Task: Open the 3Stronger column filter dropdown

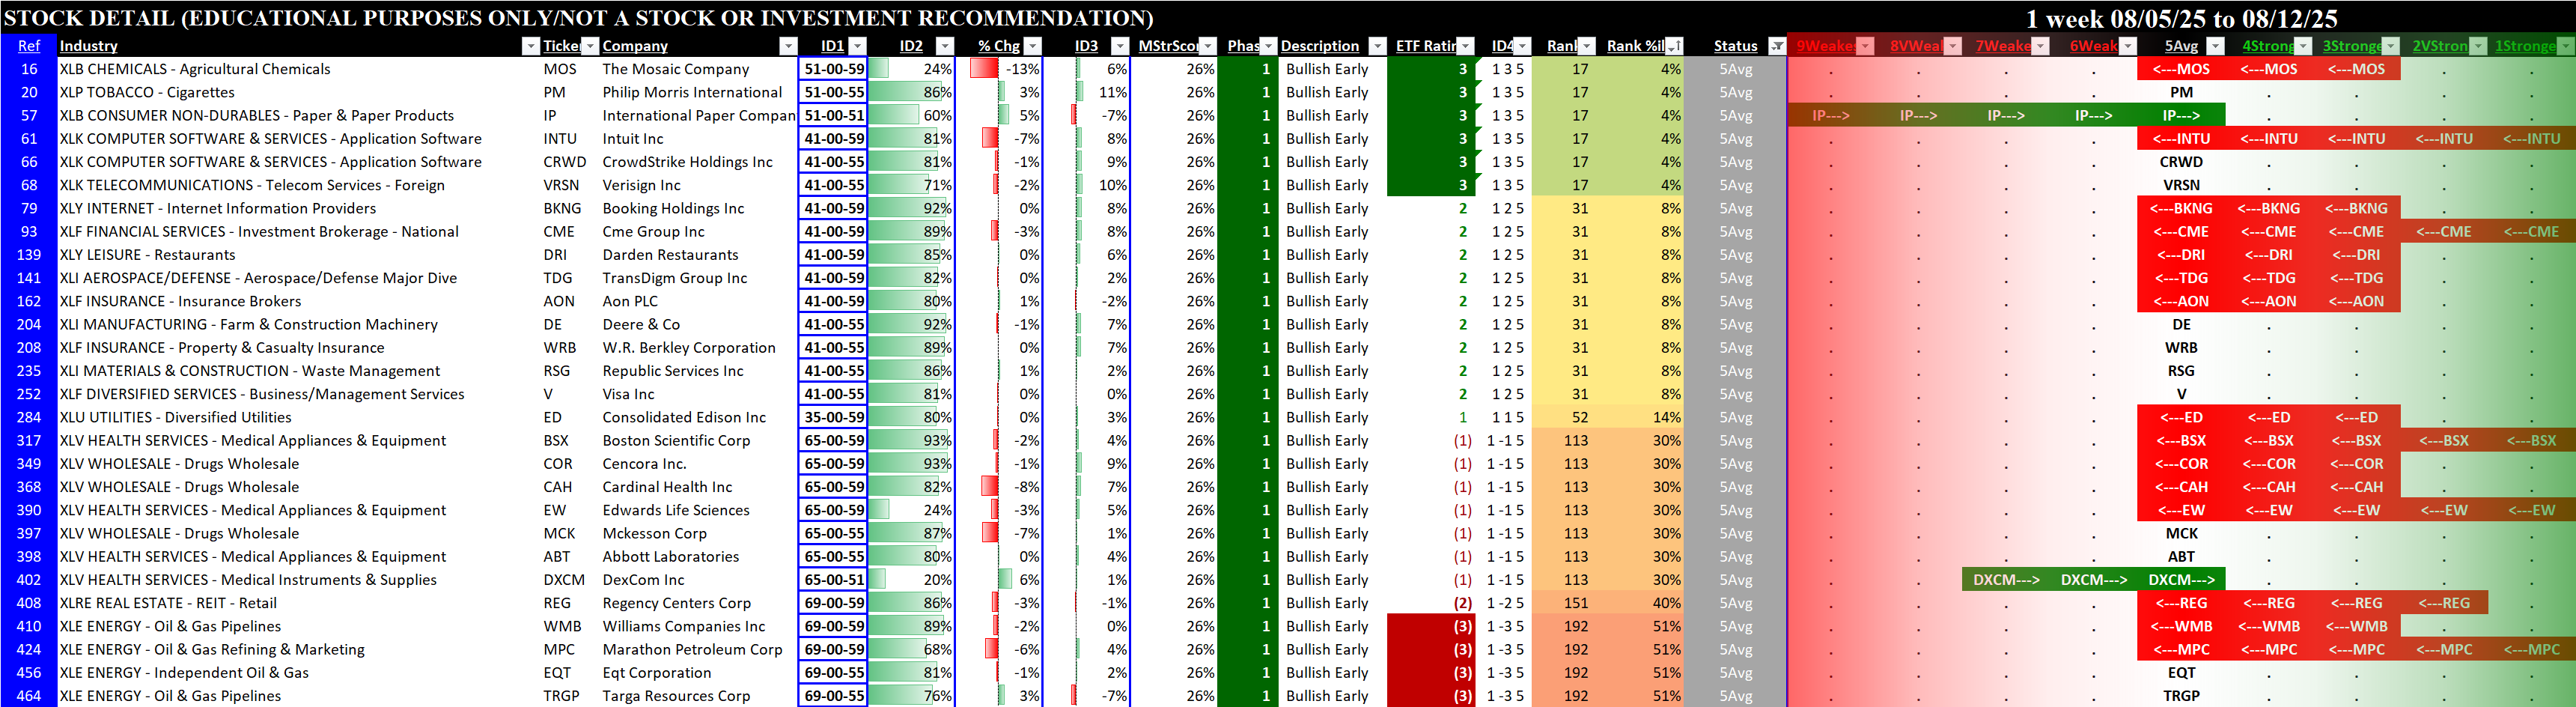Action: click(x=2391, y=46)
